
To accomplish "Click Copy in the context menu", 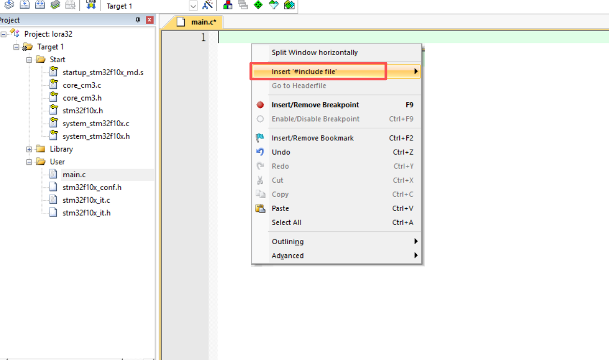I will 336,194.
